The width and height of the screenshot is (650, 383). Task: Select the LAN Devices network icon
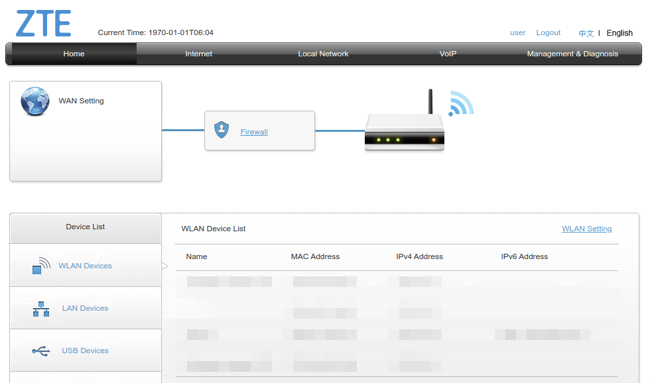click(x=40, y=307)
